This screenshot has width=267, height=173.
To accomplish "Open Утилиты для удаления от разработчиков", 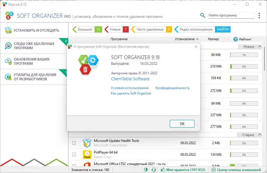I will (34, 77).
